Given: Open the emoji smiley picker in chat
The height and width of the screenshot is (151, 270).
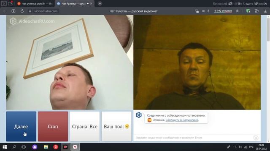Looking at the screenshot, I should tap(256, 138).
